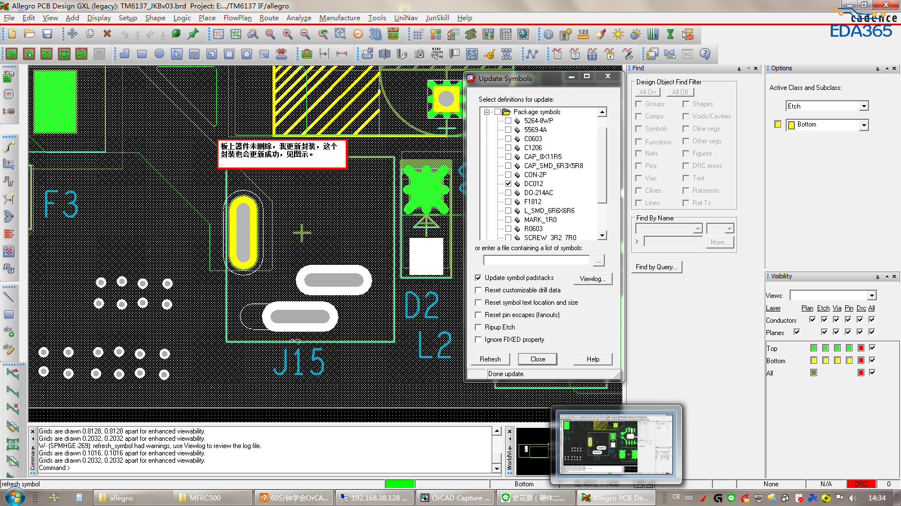Viewport: 901px width, 506px height.
Task: Expand the Bottom subclass dropdown
Action: (x=864, y=125)
